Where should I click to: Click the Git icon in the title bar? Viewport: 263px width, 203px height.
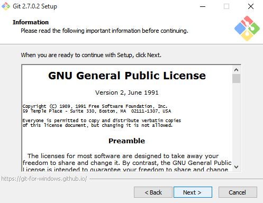6,6
